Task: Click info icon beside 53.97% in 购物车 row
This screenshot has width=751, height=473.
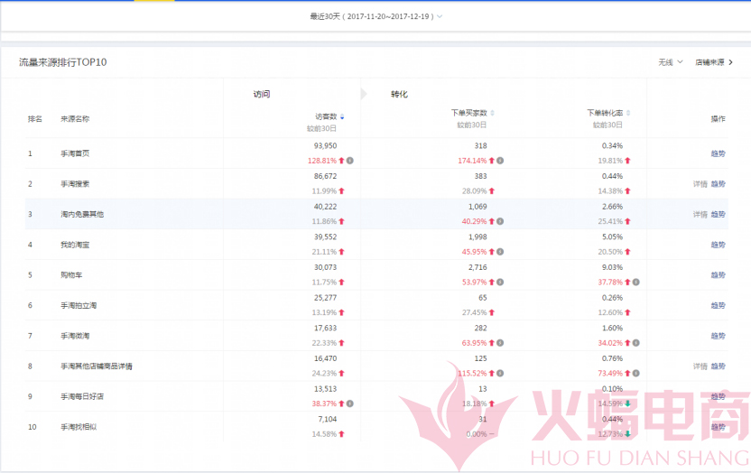Action: tap(500, 282)
